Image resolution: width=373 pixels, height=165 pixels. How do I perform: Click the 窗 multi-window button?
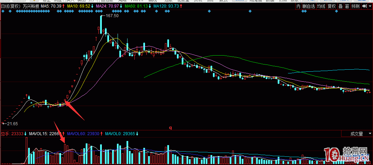click(x=347, y=7)
